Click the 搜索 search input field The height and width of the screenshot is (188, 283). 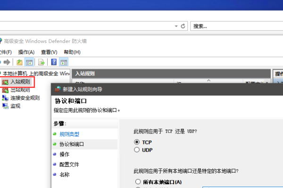(x=236, y=26)
